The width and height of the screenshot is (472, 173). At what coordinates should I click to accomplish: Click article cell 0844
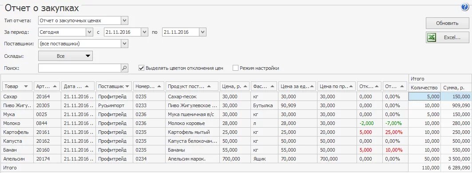pyautogui.click(x=47, y=124)
